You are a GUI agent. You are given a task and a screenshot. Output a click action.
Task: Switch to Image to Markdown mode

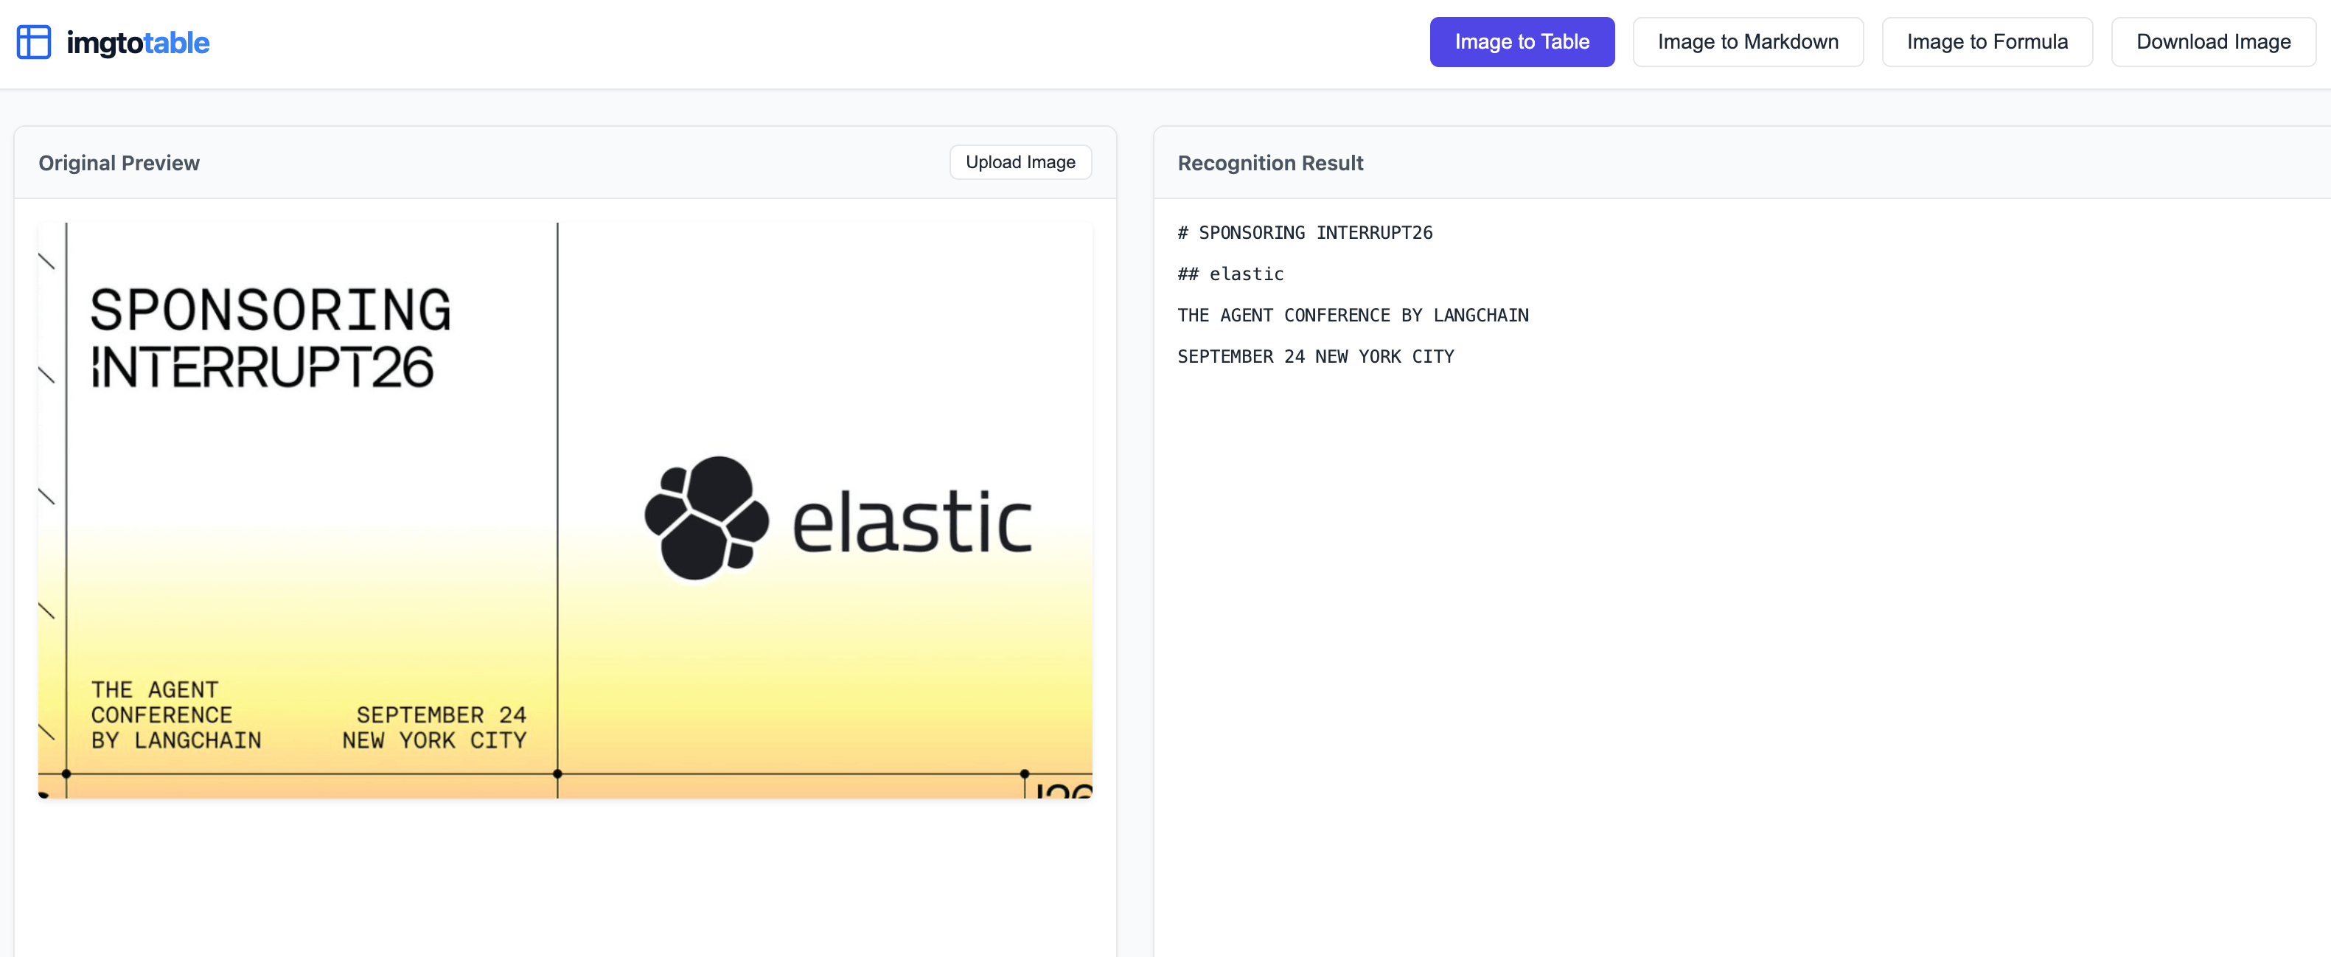coord(1749,41)
